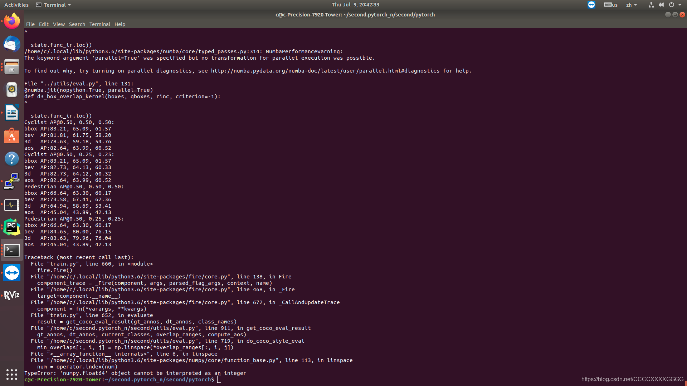Open System Monitor dock icon

pyautogui.click(x=12, y=205)
